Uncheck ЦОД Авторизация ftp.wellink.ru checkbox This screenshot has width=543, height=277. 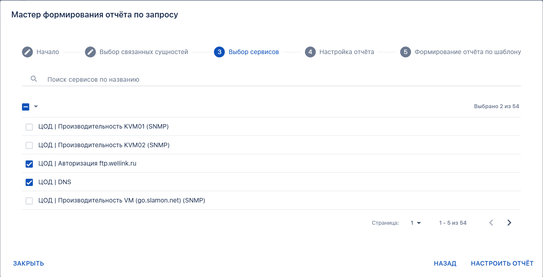29,164
